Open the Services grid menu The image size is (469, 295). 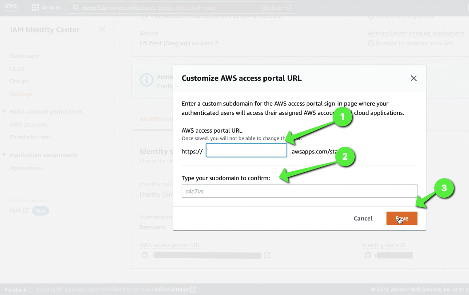click(46, 8)
